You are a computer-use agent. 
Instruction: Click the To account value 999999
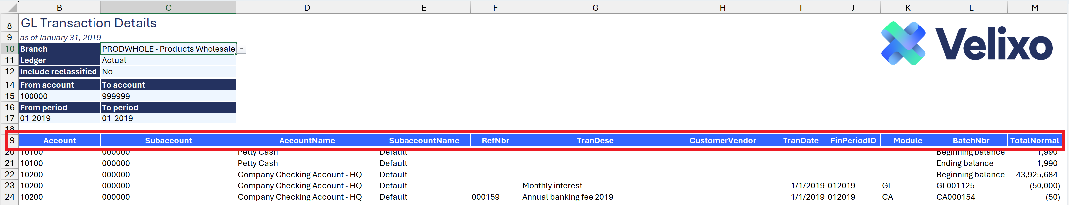coord(168,96)
